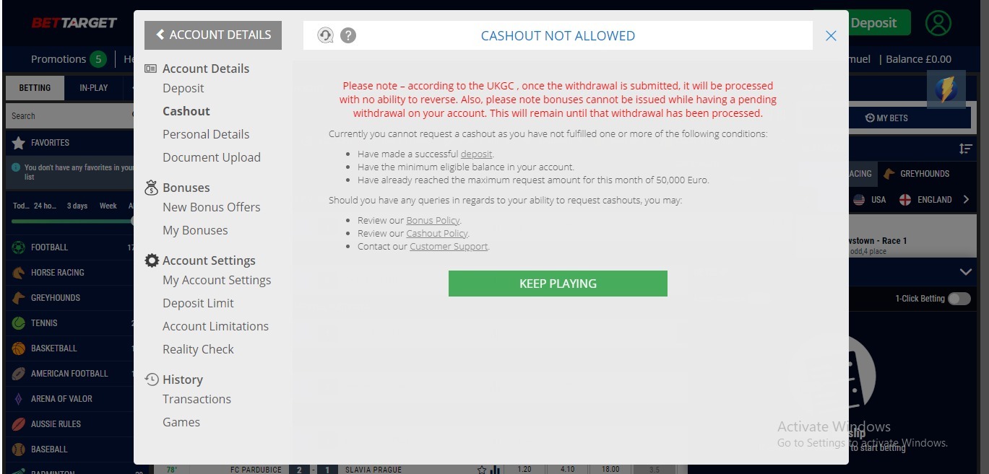Toggle 1-Click Betting switch
This screenshot has width=989, height=474.
pos(959,299)
